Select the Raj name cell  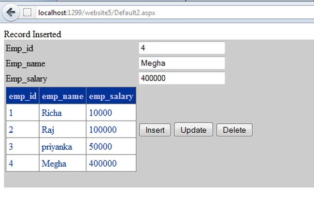pyautogui.click(x=63, y=129)
